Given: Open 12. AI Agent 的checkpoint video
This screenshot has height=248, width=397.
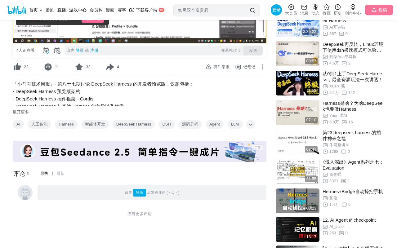Looking at the screenshot, I should click(349, 220).
